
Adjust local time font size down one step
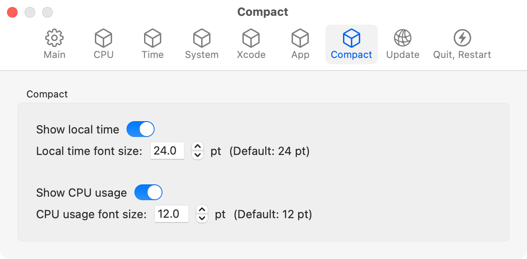[x=198, y=154]
